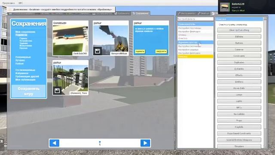Screen dimensions: 275x155
Task: Click the Ragdolls cleanup button
Action: [239, 127]
